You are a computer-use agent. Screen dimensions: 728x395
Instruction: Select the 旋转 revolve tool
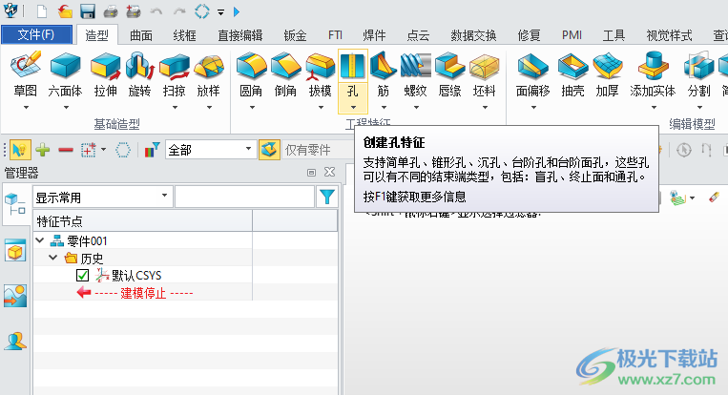coord(139,74)
